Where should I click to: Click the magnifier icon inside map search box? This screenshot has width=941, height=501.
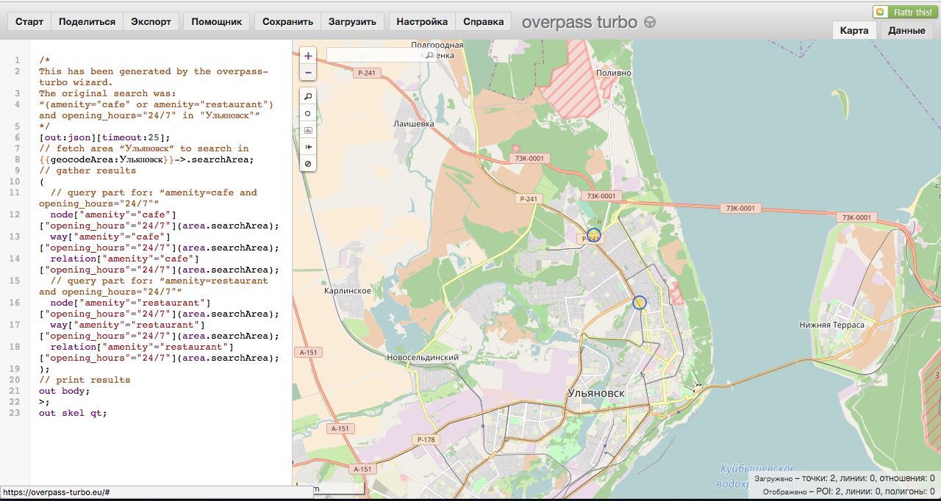[x=429, y=55]
